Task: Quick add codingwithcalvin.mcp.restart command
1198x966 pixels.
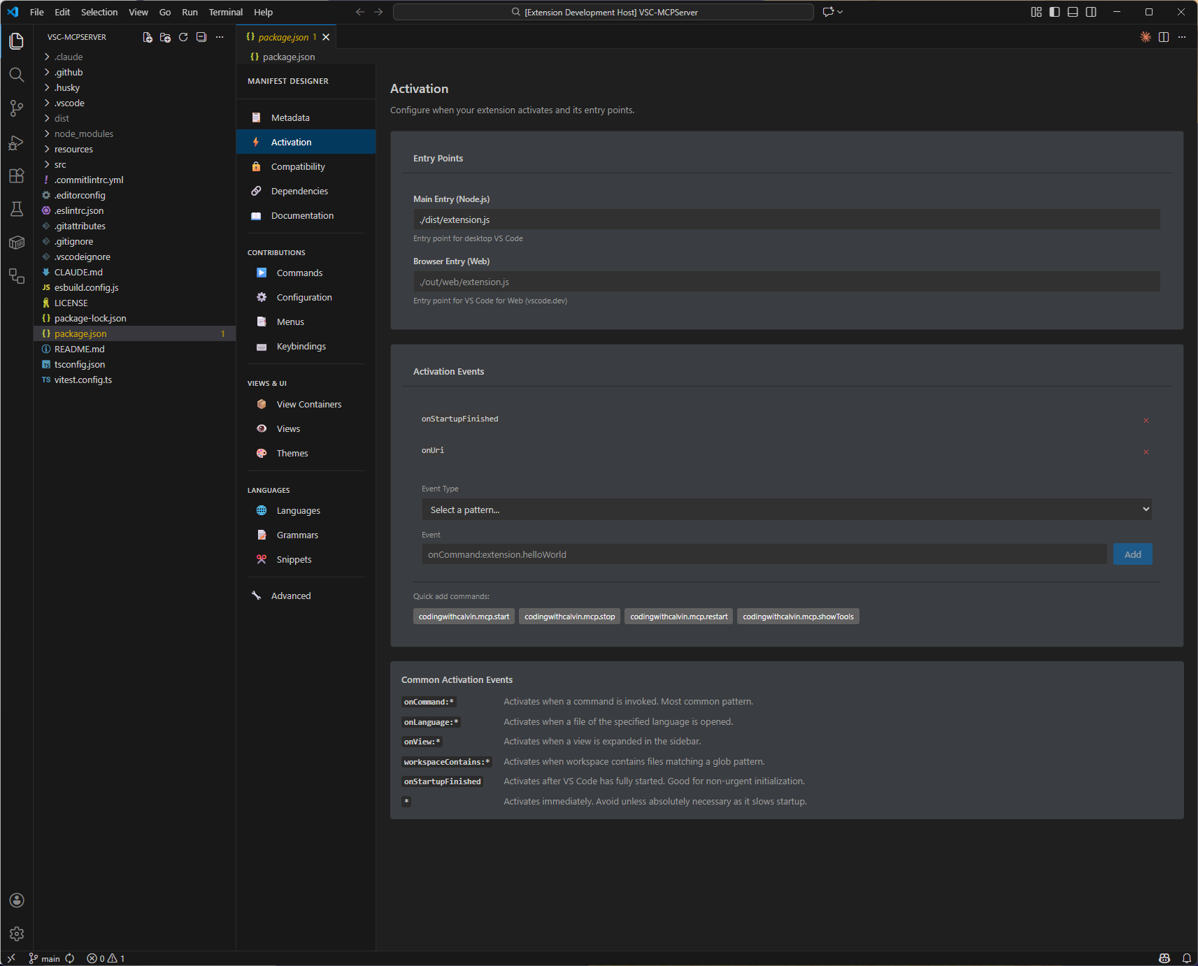Action: (x=678, y=617)
